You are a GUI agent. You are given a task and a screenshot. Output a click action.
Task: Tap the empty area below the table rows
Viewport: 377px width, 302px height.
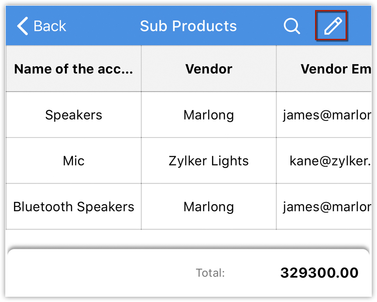tap(188, 239)
